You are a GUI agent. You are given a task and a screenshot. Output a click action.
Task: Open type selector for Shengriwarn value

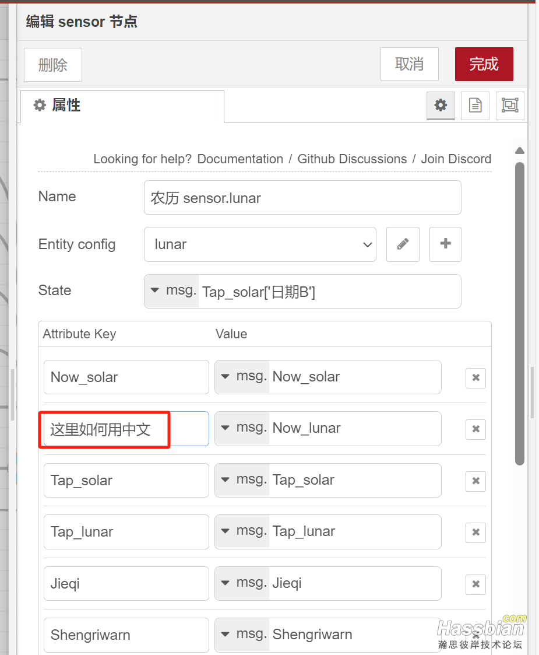242,635
